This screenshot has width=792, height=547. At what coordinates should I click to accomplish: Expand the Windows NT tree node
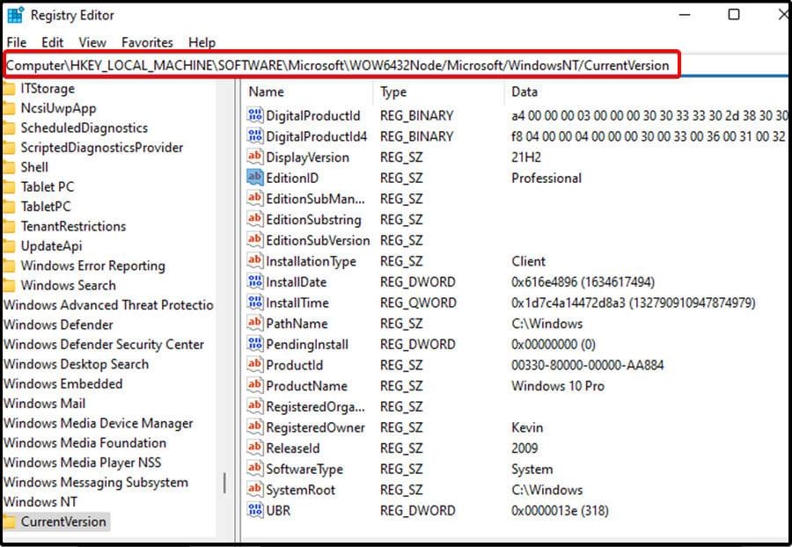40,501
